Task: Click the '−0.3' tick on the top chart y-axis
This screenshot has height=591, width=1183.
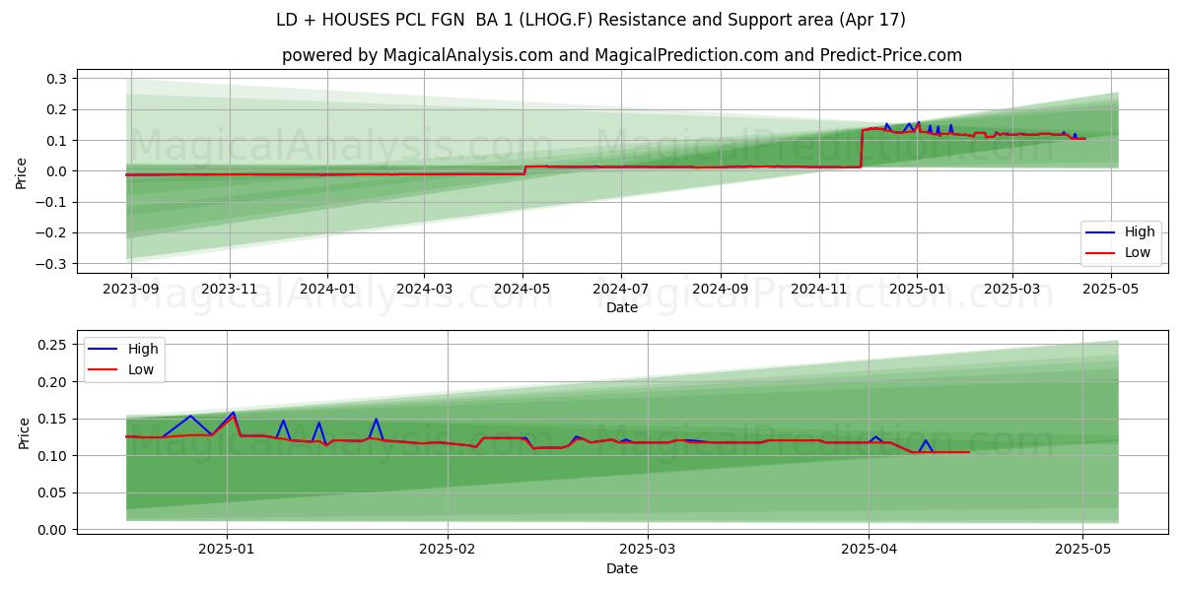Action: (53, 264)
